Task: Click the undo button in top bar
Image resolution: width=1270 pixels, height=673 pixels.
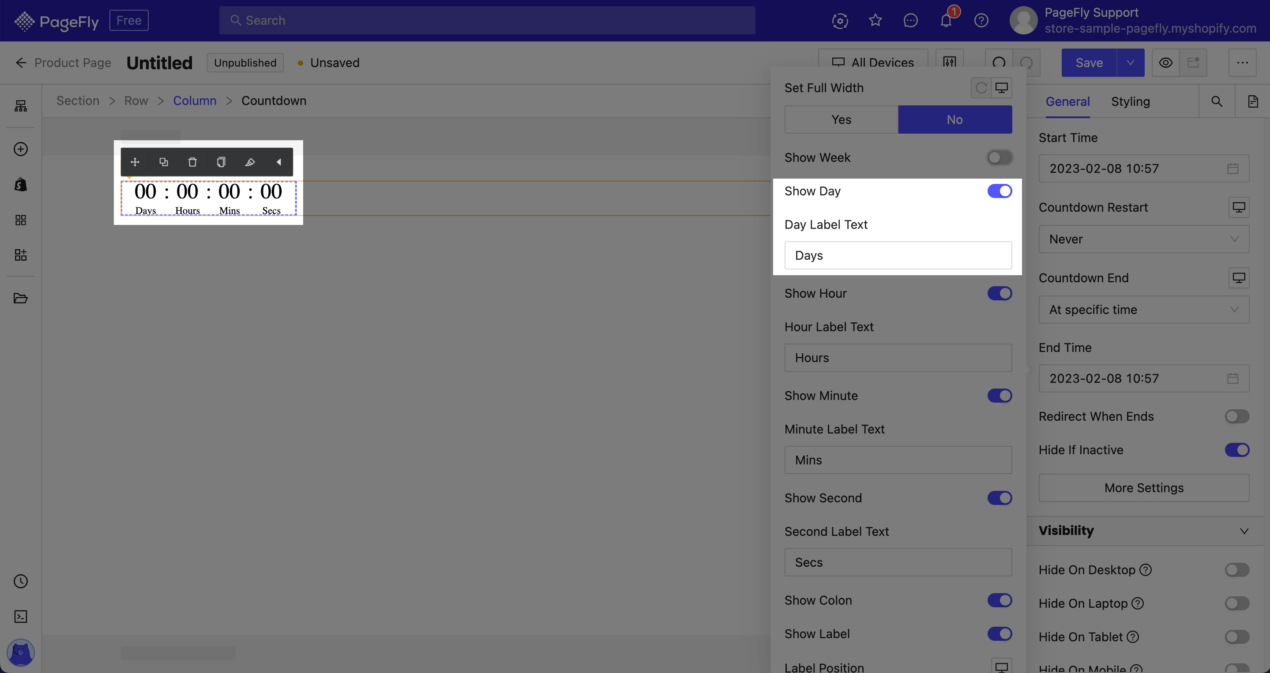Action: pos(999,63)
